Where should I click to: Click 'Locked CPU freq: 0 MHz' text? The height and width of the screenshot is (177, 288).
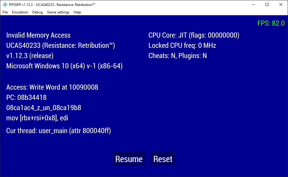coord(182,46)
